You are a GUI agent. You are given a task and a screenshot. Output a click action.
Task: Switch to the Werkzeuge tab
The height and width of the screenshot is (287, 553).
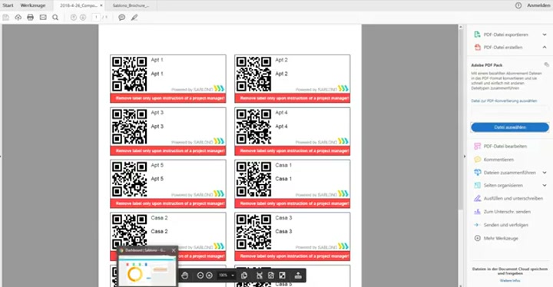point(33,5)
